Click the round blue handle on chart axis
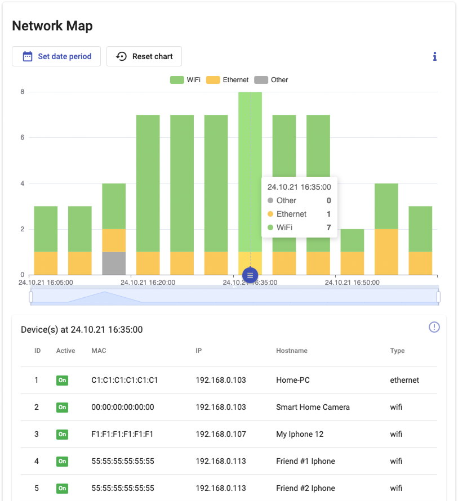The width and height of the screenshot is (458, 501). tap(250, 275)
